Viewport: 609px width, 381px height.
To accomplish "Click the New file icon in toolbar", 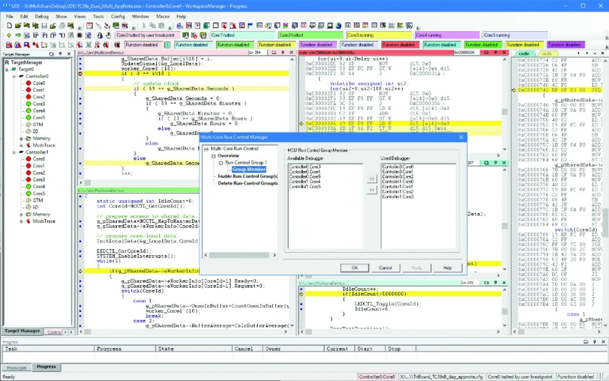I will click(x=10, y=26).
